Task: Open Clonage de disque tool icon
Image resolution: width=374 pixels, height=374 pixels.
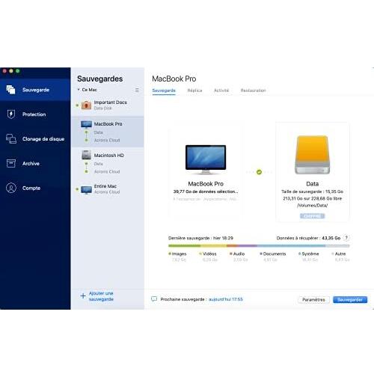Action: pyautogui.click(x=11, y=138)
